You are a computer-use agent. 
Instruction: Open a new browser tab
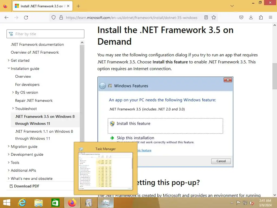point(78,6)
